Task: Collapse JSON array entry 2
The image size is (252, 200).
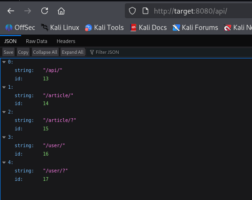Action: click(x=4, y=112)
